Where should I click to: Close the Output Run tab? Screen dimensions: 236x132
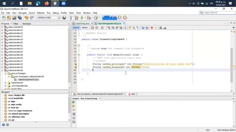[x=100, y=99]
